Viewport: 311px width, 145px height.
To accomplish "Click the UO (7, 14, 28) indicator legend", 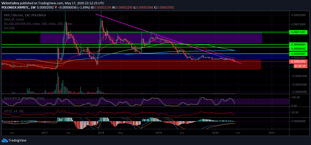I will coord(13,111).
